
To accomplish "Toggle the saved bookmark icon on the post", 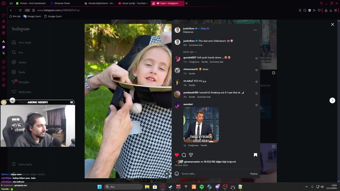I will tap(256, 155).
